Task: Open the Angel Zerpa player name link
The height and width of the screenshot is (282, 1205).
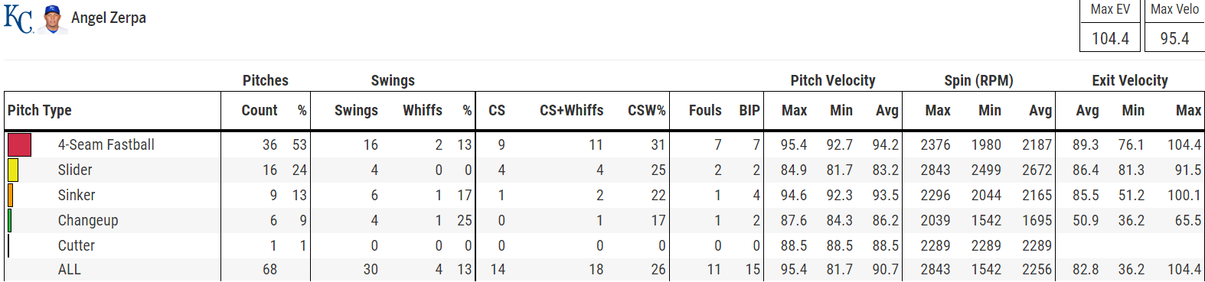Action: [x=109, y=18]
